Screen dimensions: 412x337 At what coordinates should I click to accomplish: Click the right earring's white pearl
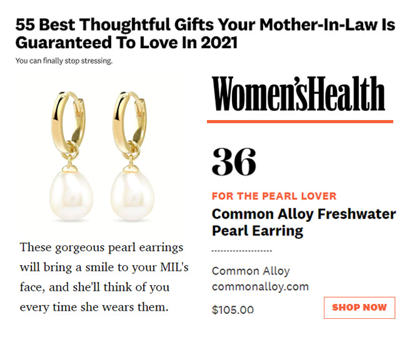pos(132,195)
